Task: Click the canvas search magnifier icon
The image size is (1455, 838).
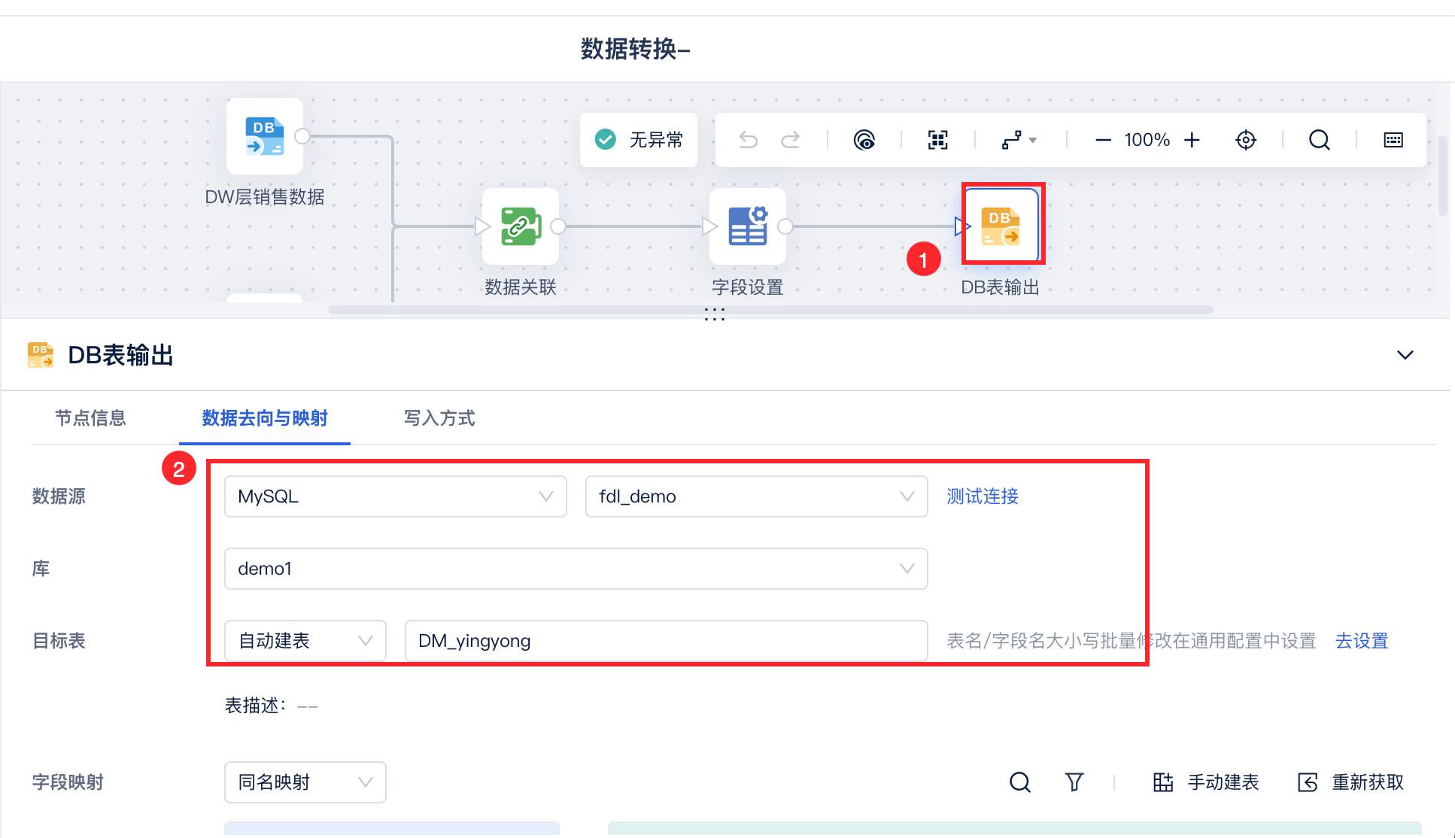Action: 1320,140
